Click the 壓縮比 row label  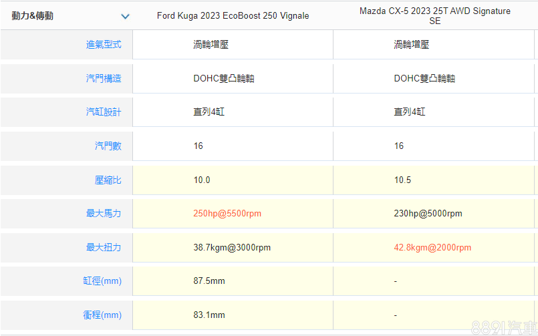108,180
